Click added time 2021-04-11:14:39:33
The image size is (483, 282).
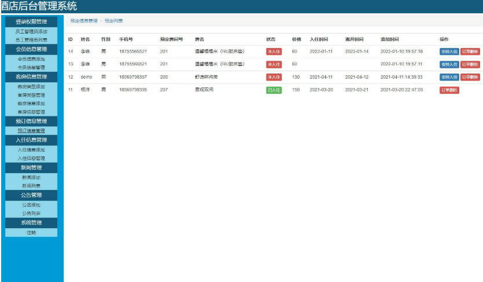[401, 77]
